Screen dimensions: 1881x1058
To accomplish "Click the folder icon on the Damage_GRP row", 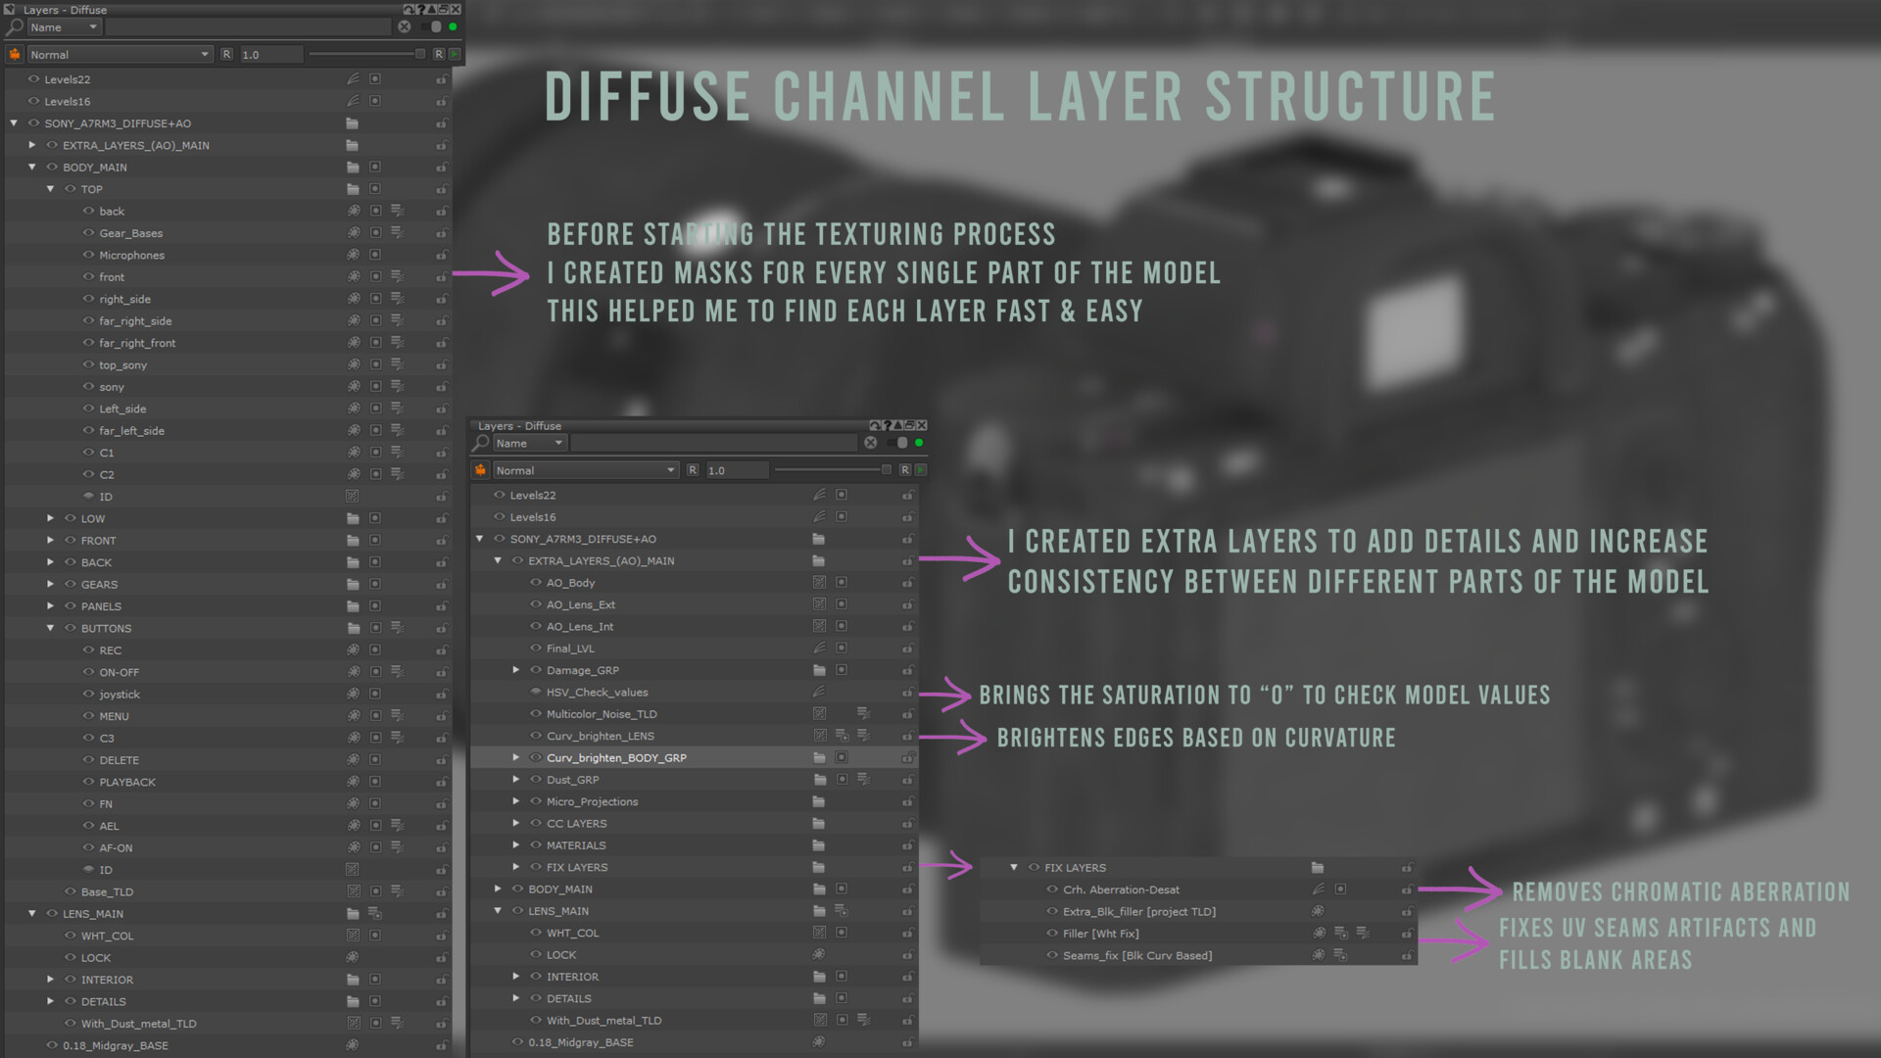I will (819, 670).
